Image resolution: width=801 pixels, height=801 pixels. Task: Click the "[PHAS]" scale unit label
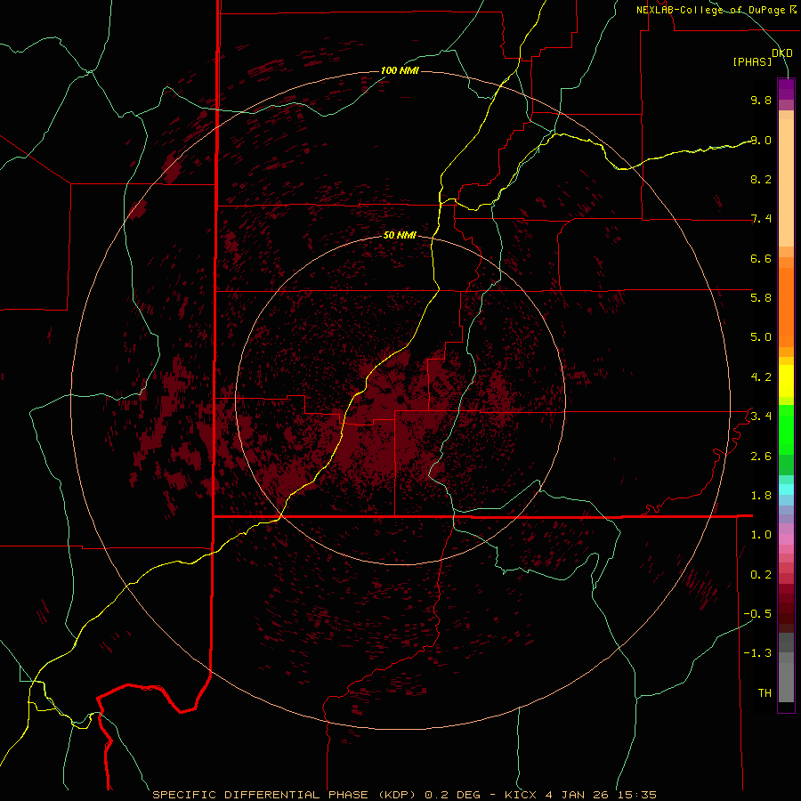(752, 61)
